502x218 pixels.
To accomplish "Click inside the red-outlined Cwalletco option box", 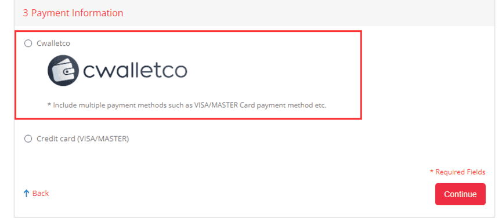I will pos(188,75).
